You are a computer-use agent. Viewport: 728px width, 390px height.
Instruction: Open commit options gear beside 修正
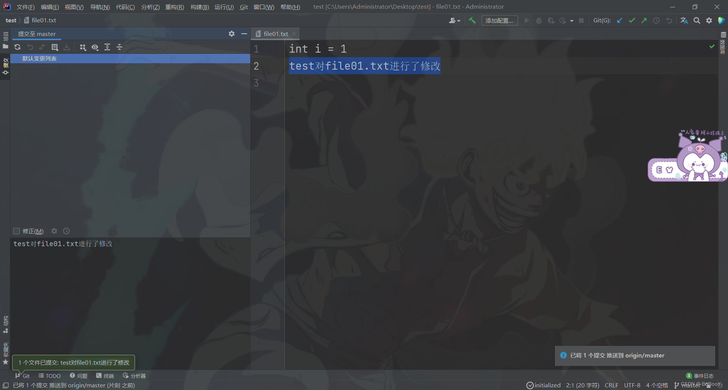(54, 231)
